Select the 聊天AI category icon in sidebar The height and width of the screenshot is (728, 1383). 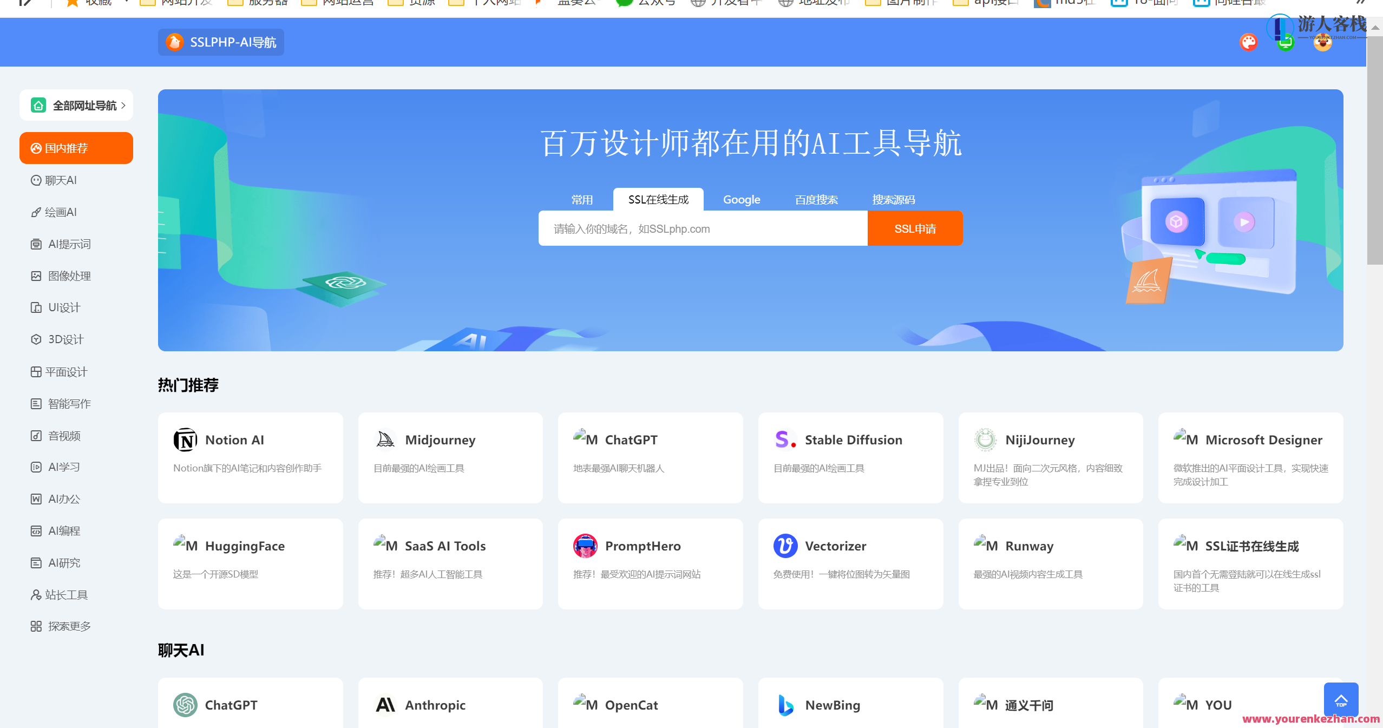pos(36,180)
